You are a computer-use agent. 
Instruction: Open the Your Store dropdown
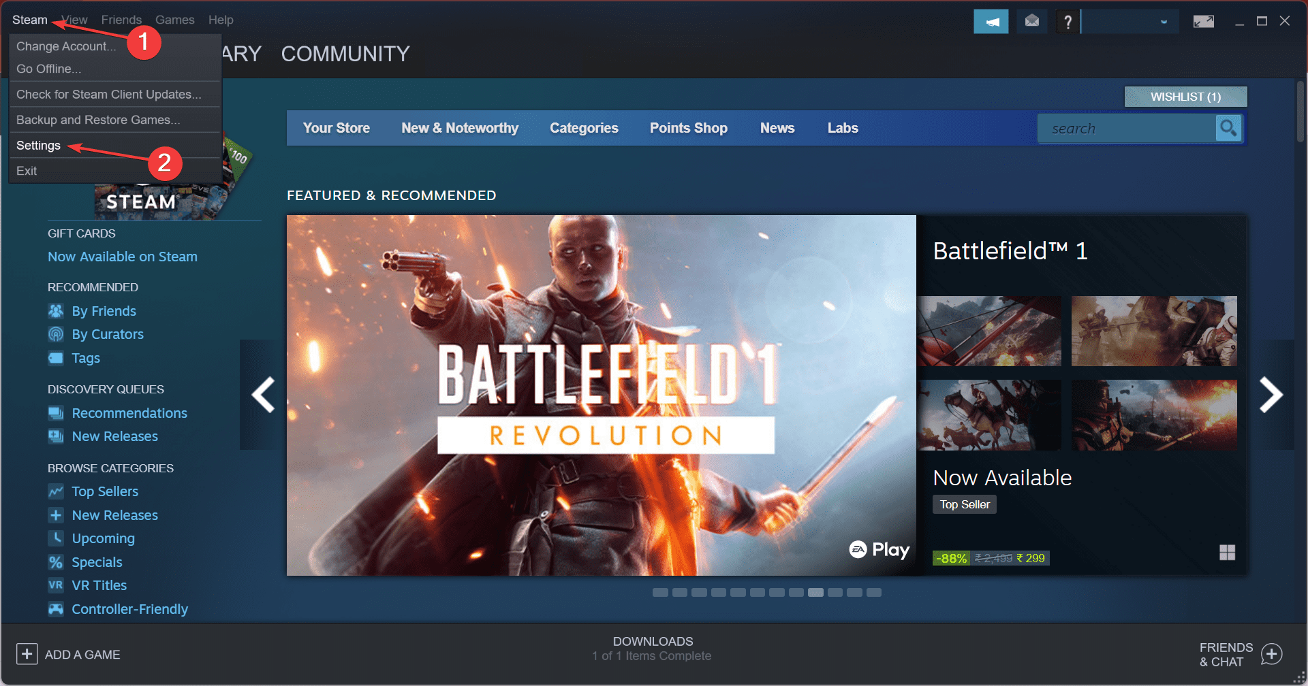point(337,128)
